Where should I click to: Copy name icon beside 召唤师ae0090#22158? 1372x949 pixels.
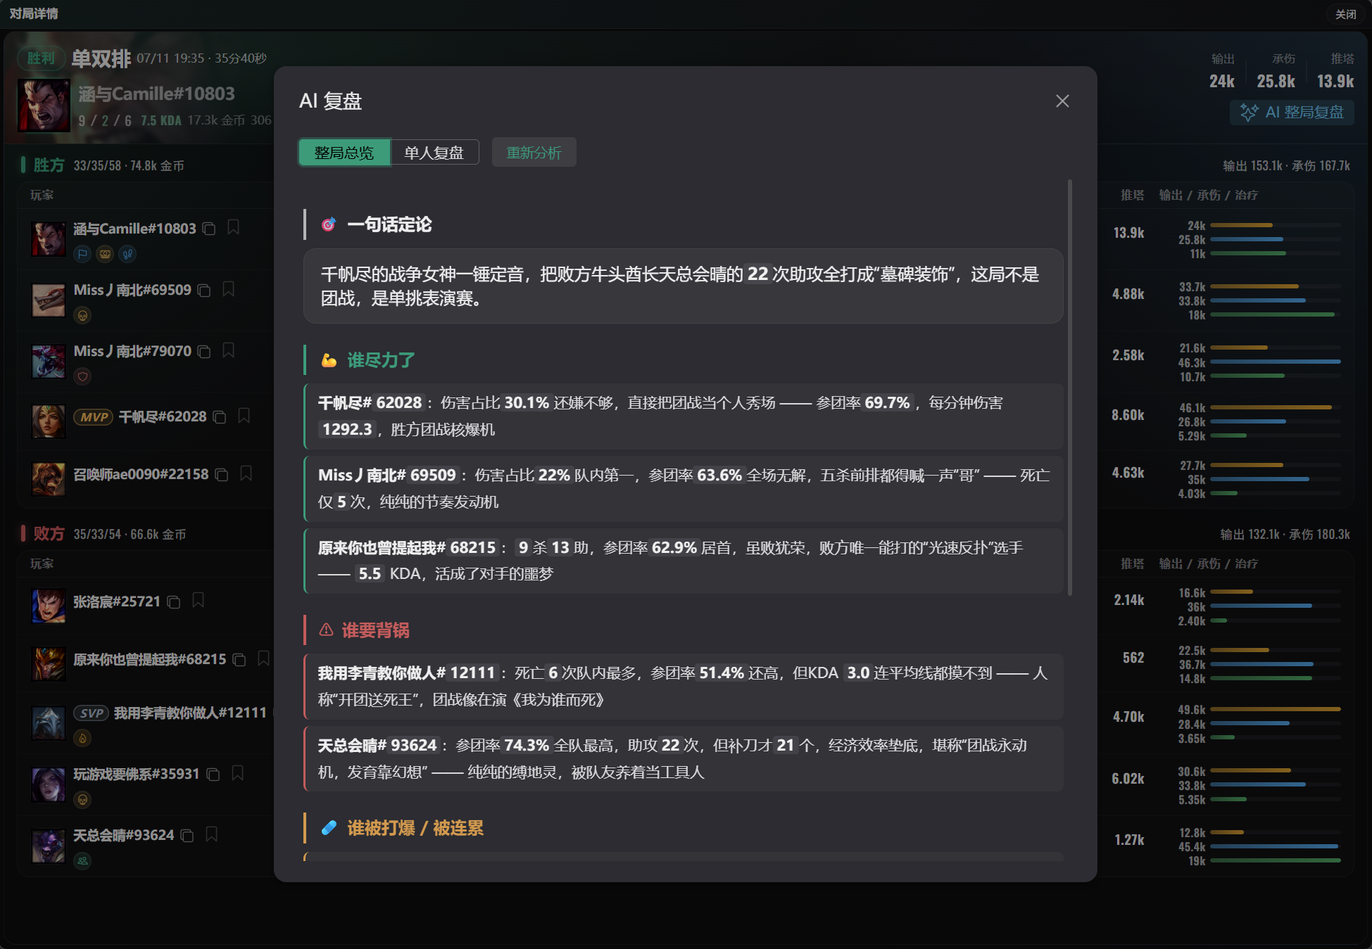point(222,475)
